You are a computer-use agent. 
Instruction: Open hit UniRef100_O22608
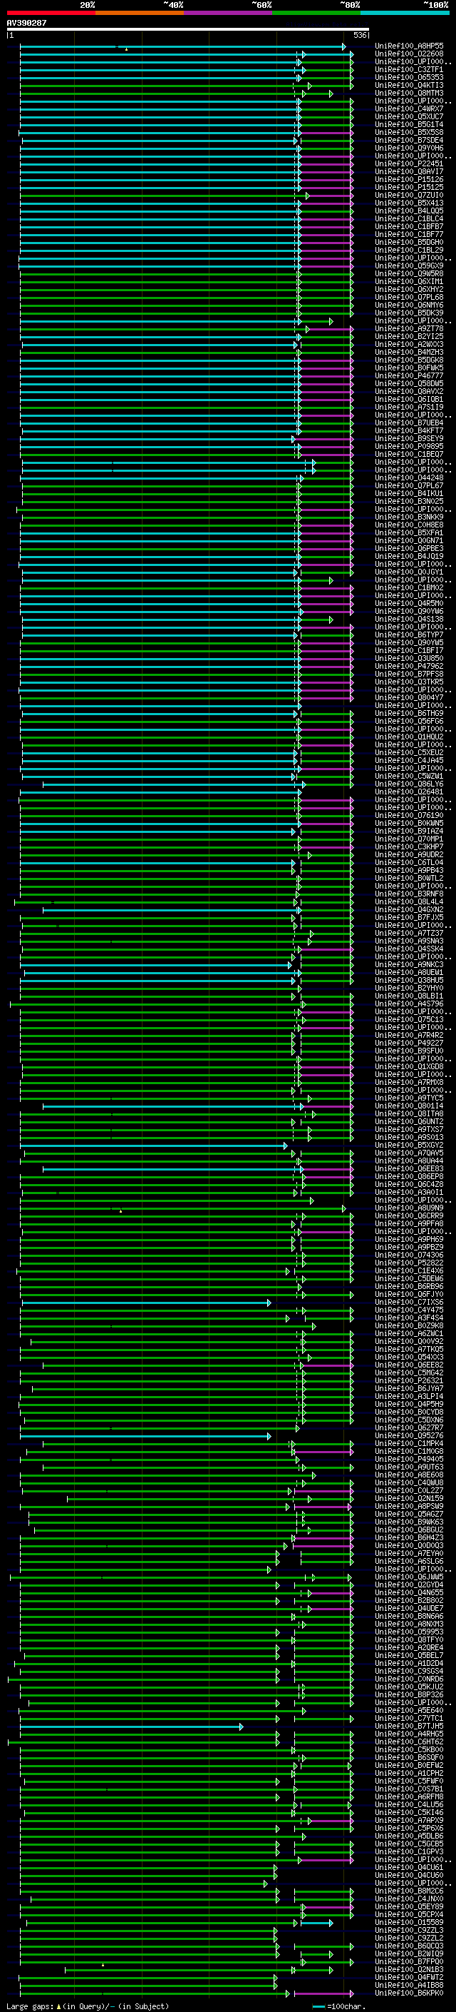409,54
